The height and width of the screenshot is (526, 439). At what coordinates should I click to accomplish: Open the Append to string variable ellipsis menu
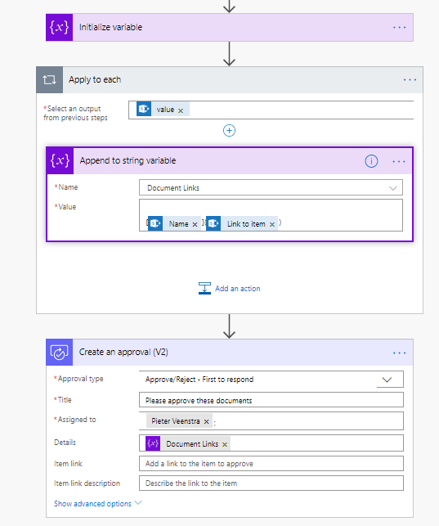pos(399,162)
